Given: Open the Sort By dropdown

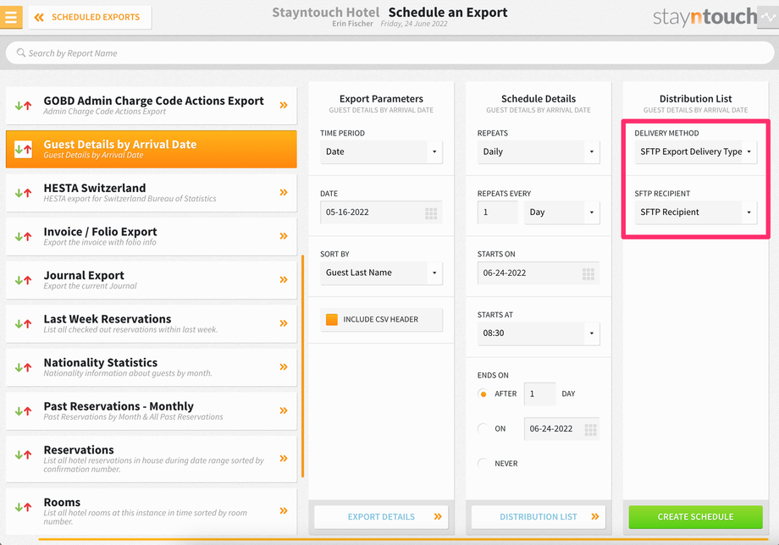Looking at the screenshot, I should 381,273.
